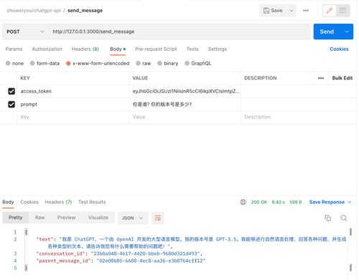359x280 pixels.
Task: Open the Params tab
Action: [x=14, y=49]
